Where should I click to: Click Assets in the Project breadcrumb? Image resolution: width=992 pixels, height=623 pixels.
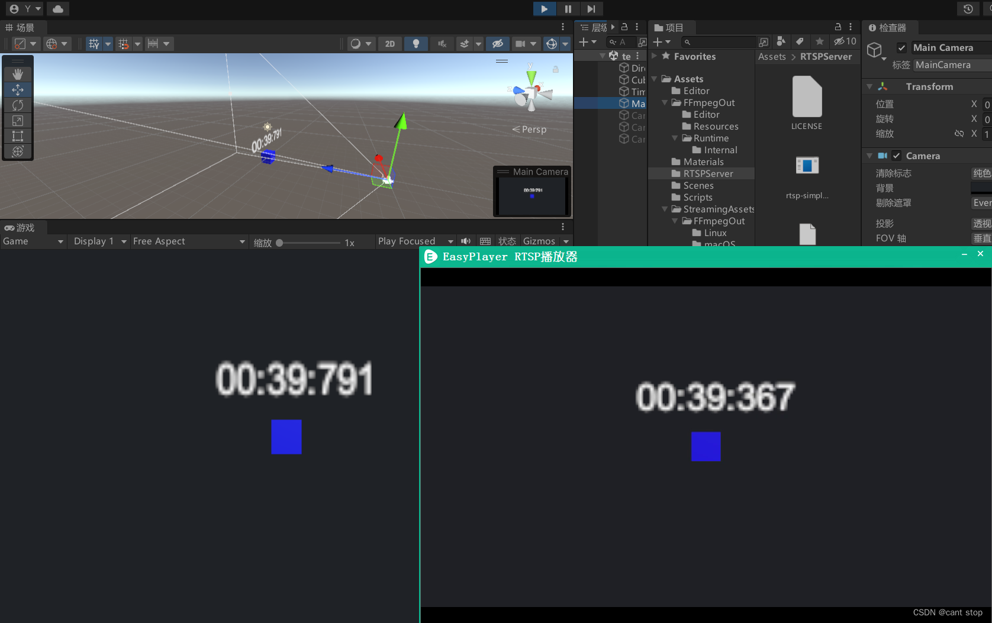coord(771,56)
